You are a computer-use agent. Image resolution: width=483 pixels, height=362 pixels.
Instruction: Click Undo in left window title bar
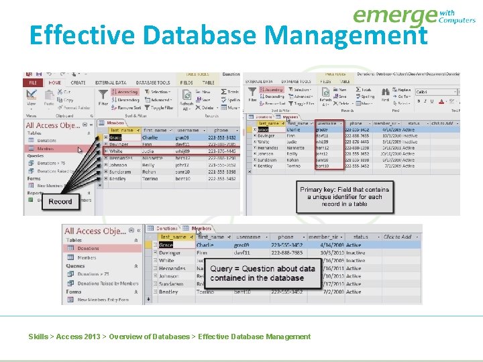tap(49, 74)
